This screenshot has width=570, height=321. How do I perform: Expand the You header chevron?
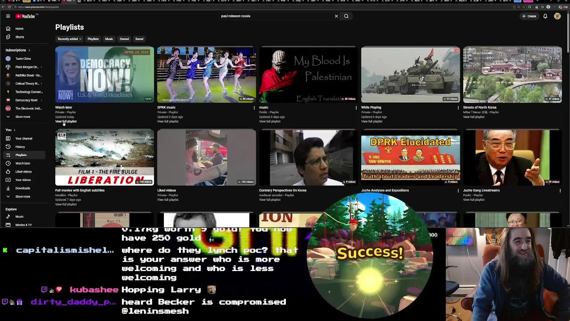click(x=14, y=130)
